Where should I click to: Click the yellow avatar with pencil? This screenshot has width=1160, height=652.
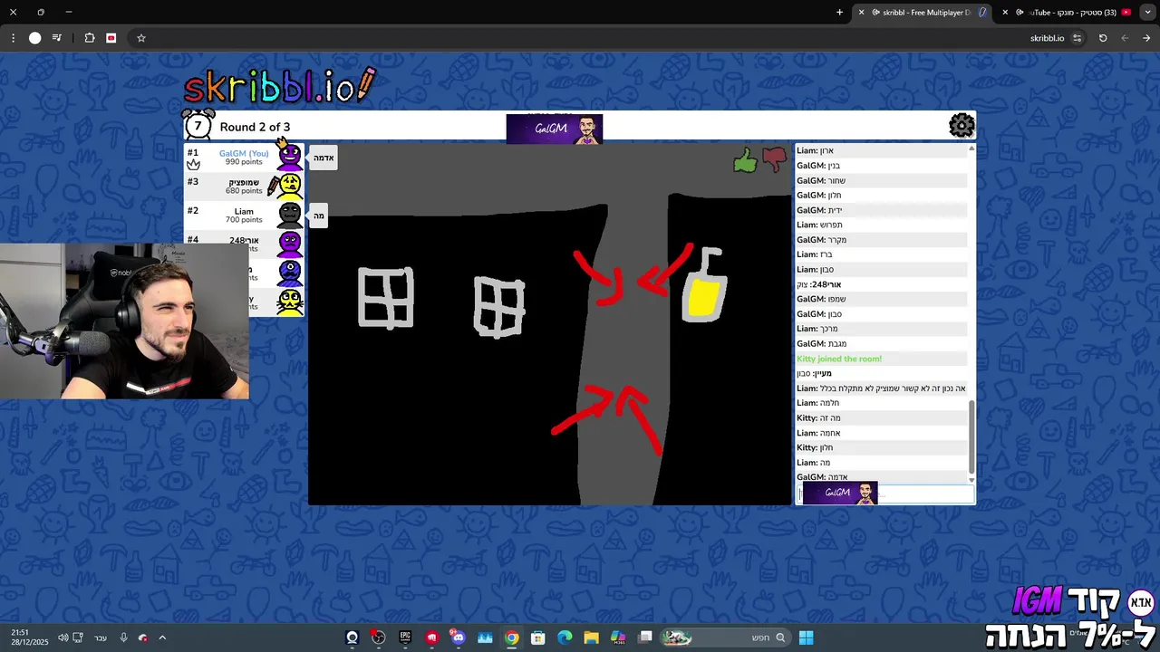(x=288, y=186)
